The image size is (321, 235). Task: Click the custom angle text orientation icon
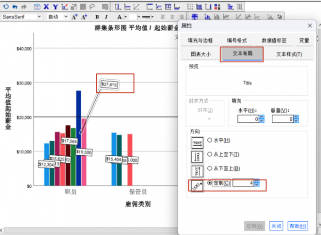point(197,185)
